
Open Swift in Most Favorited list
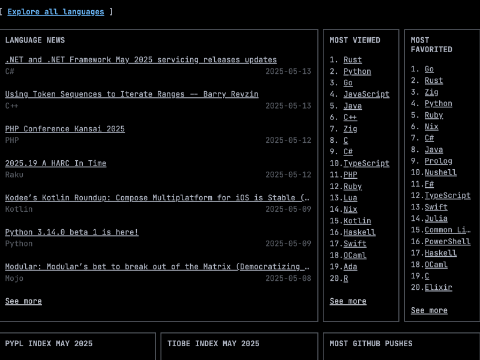436,207
